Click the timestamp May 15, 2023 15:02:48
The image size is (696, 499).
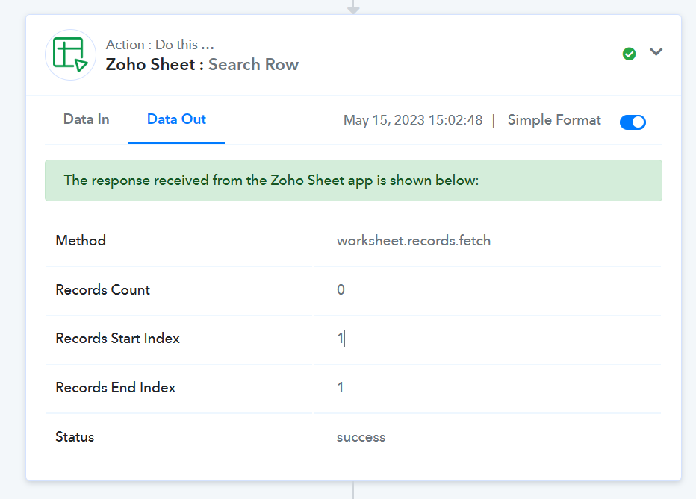point(413,120)
